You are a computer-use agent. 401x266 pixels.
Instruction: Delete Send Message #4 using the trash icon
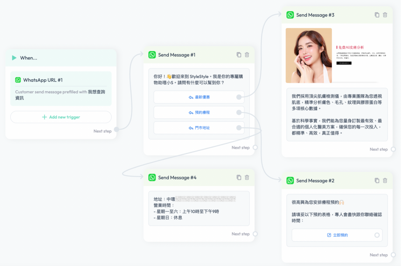247,177
